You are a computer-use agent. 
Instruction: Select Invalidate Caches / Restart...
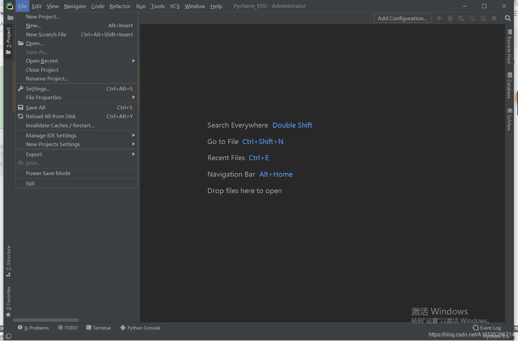[x=77, y=125]
